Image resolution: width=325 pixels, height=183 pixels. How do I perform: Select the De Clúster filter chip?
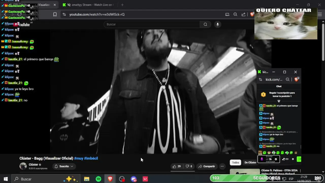[x=250, y=162]
